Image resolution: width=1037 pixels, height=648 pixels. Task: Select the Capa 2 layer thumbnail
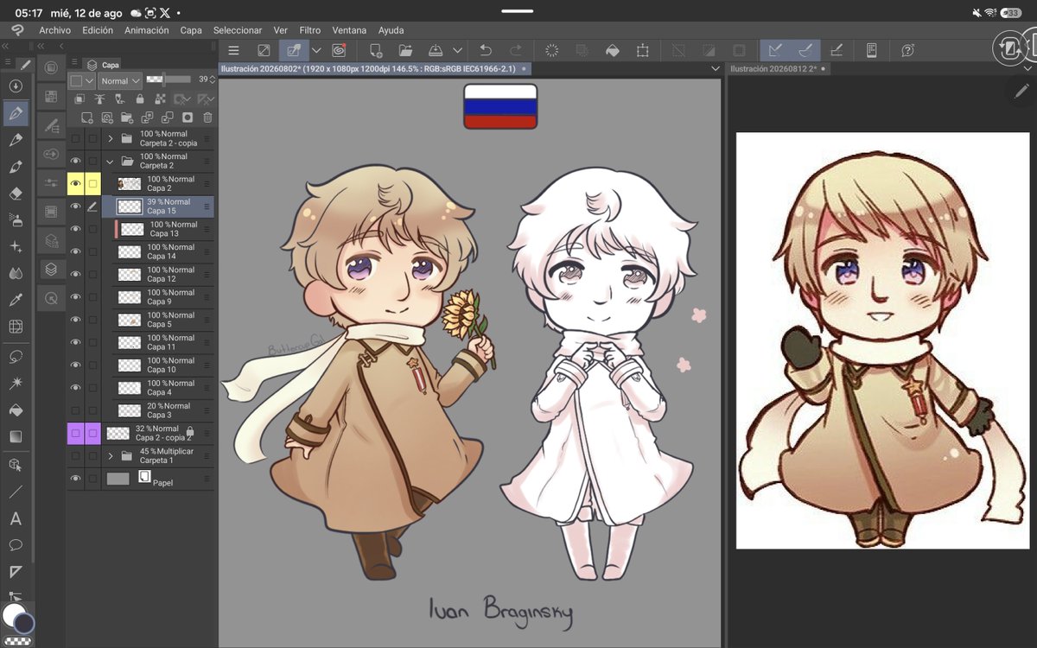coord(130,183)
